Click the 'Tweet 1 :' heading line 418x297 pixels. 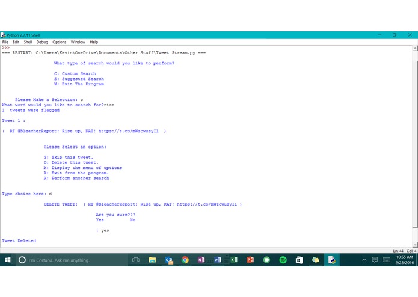[14, 121]
